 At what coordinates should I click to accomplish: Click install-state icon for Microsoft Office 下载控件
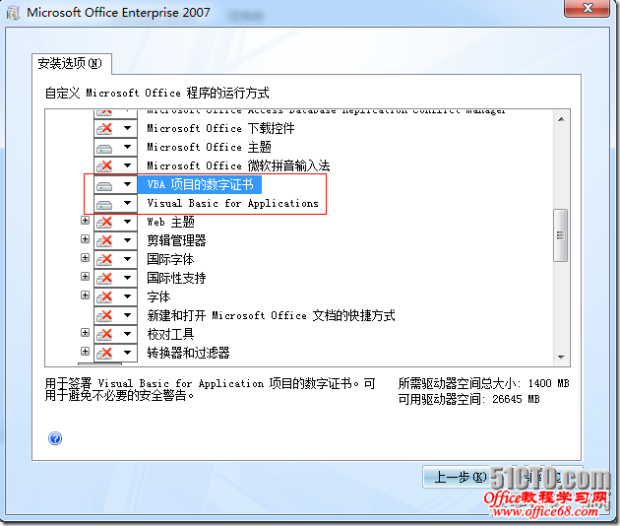[x=104, y=128]
